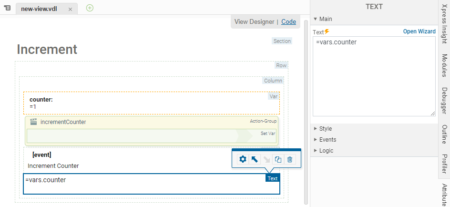The height and width of the screenshot is (207, 450).
Task: Switch to the Code view
Action: click(x=288, y=21)
